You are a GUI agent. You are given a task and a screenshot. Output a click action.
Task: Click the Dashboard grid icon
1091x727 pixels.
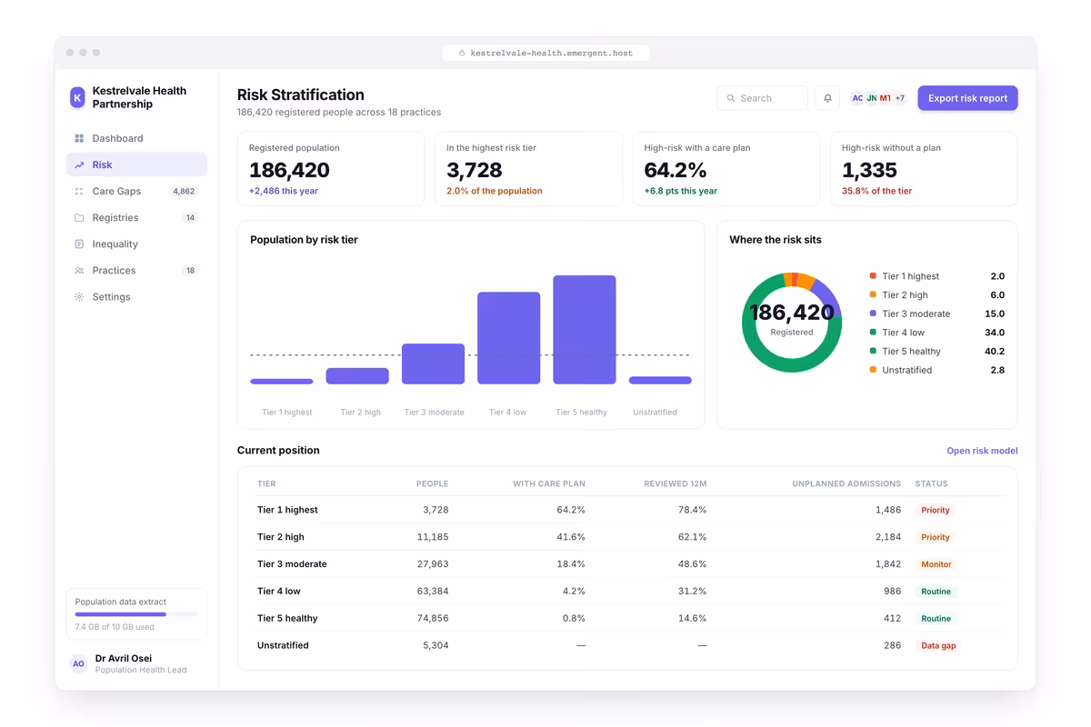pyautogui.click(x=79, y=138)
